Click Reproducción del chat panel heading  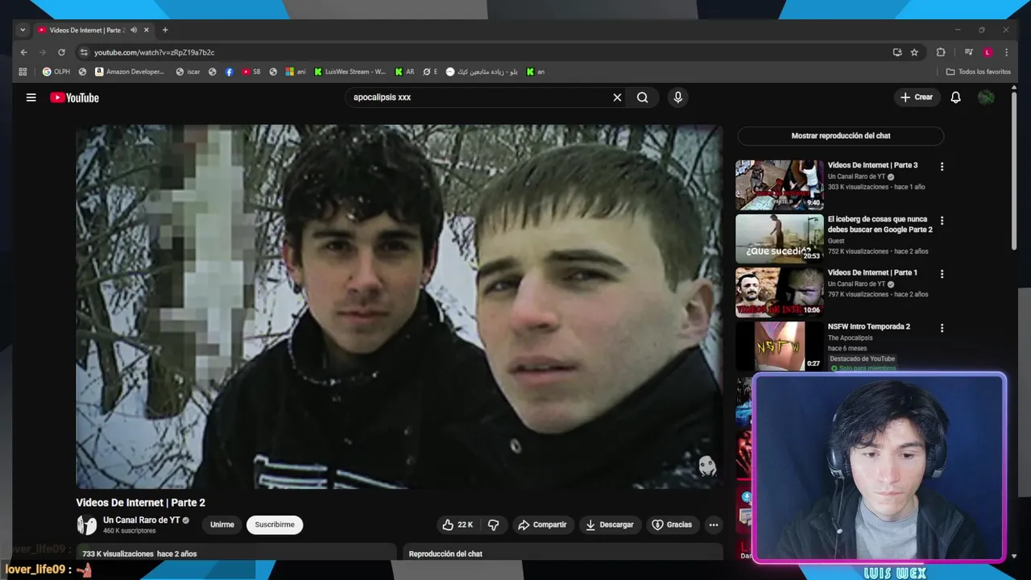click(445, 554)
